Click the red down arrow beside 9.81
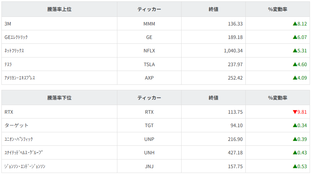The image size is (311, 174). pyautogui.click(x=295, y=112)
